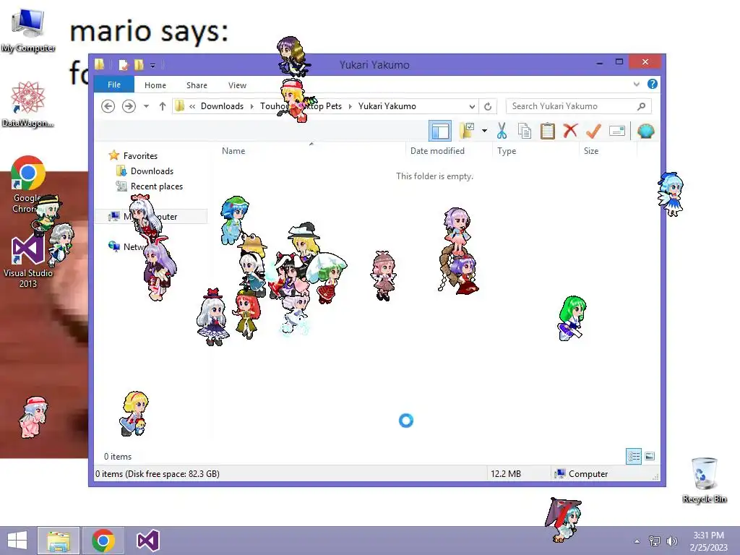This screenshot has height=555, width=740.
Task: Switch to details view icon
Action: pos(633,456)
